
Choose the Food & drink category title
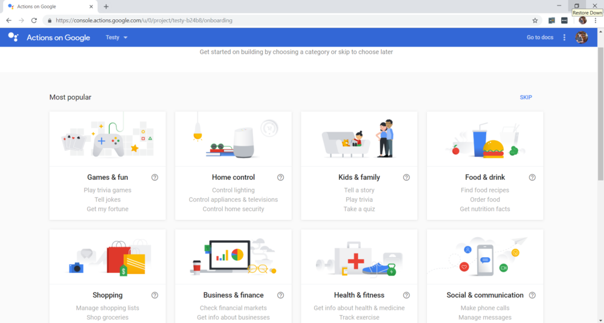pyautogui.click(x=485, y=177)
